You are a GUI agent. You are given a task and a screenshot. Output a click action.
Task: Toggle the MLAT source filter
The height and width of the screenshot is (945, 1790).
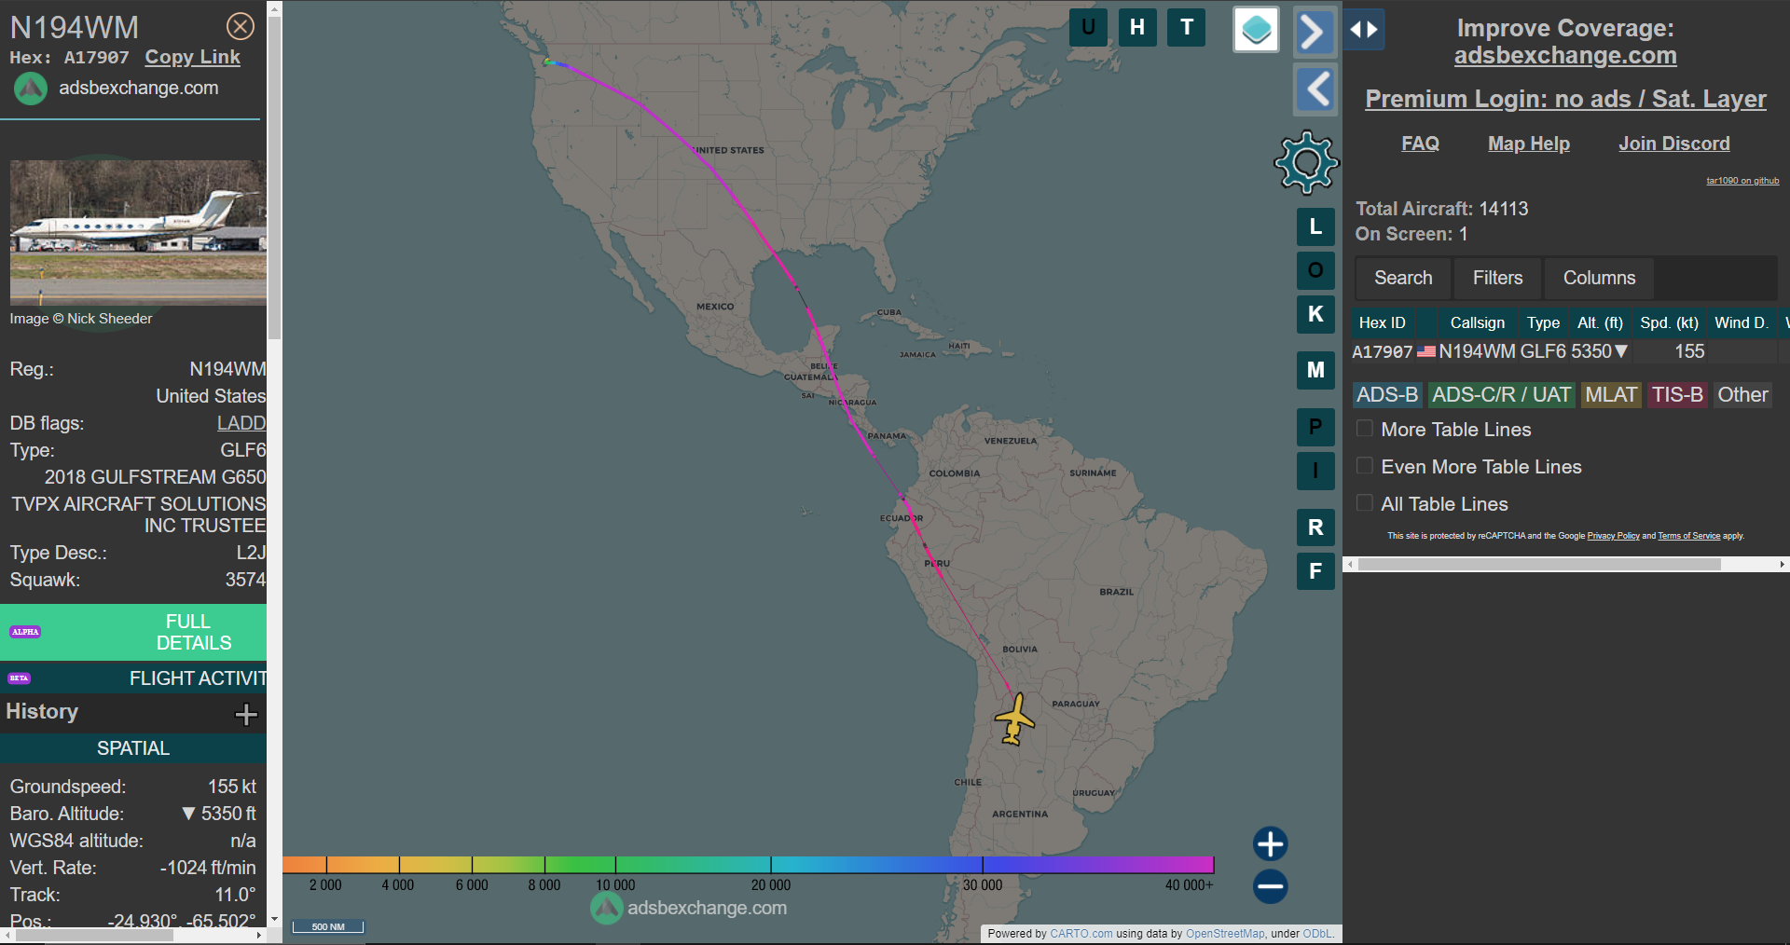click(x=1611, y=395)
